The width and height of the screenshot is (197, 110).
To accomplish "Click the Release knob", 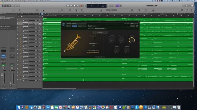I will (127, 50).
